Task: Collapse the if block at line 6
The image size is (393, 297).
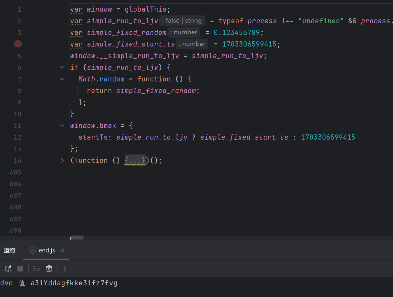Action: (62, 68)
